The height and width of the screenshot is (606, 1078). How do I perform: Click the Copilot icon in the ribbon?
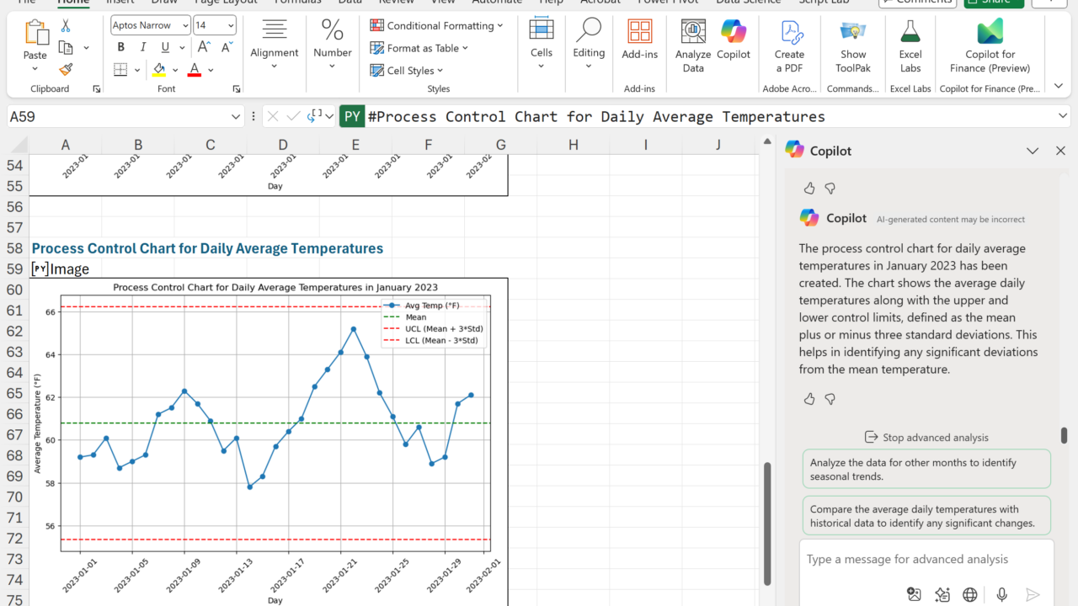click(734, 40)
